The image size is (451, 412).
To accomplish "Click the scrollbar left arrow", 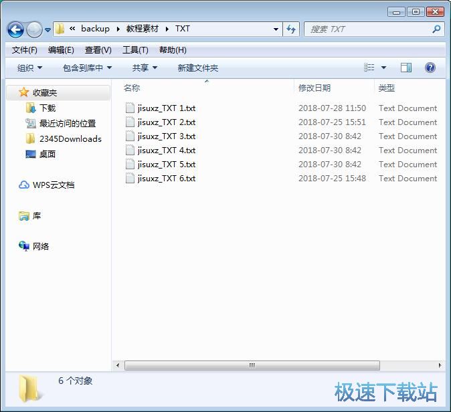I will [x=118, y=365].
